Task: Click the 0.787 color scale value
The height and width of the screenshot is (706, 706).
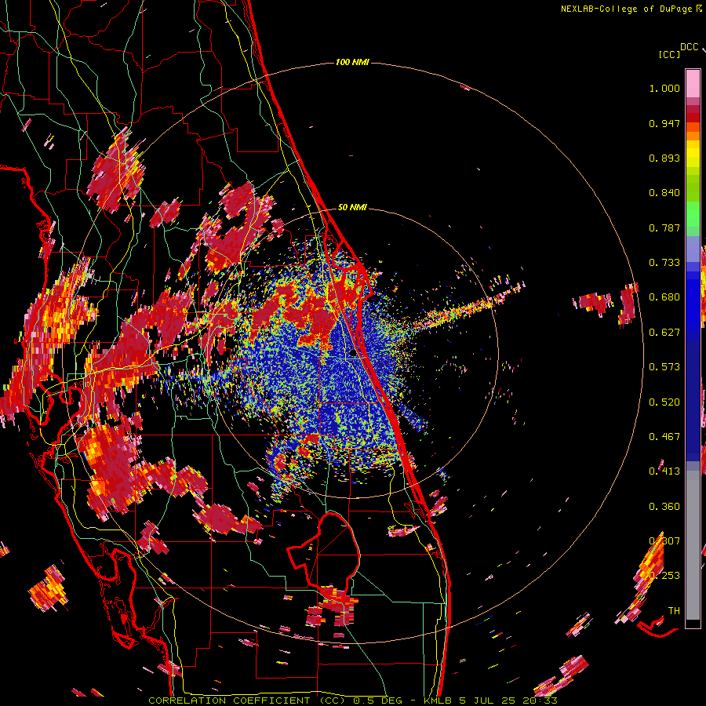Action: [664, 227]
